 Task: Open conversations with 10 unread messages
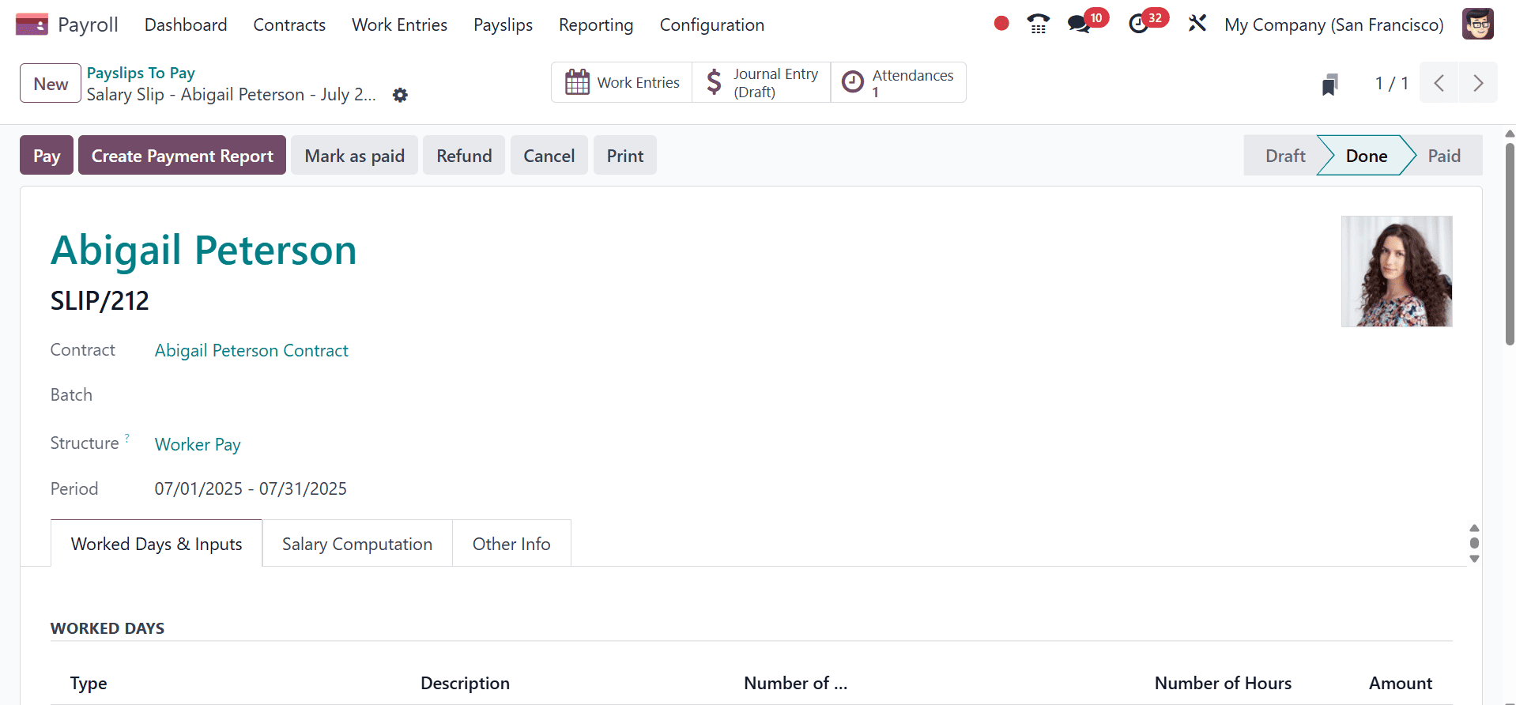coord(1087,22)
